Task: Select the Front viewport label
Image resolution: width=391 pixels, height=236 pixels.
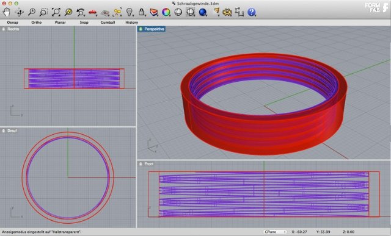Action: (x=149, y=164)
